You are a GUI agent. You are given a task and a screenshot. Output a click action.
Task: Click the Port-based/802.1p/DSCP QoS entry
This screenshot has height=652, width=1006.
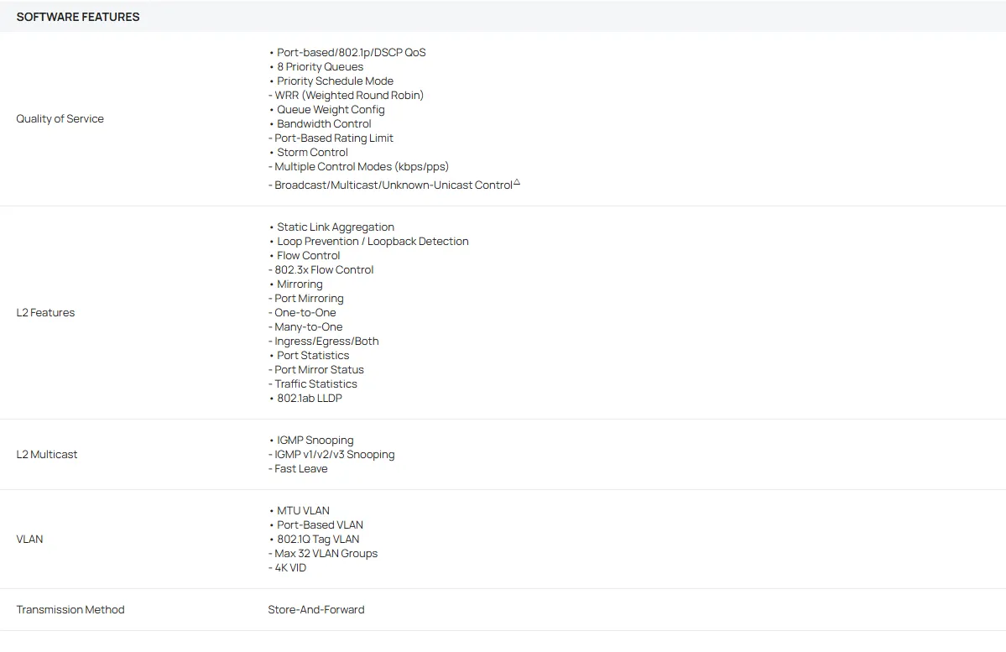click(x=351, y=53)
